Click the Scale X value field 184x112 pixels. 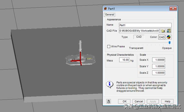(x=158, y=60)
